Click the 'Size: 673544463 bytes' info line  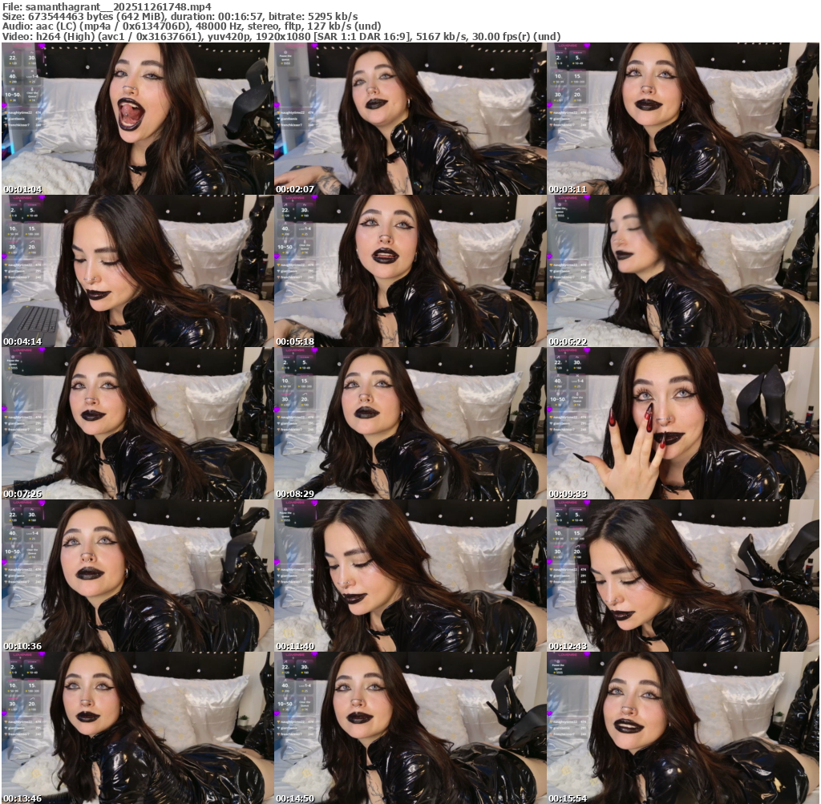(180, 17)
